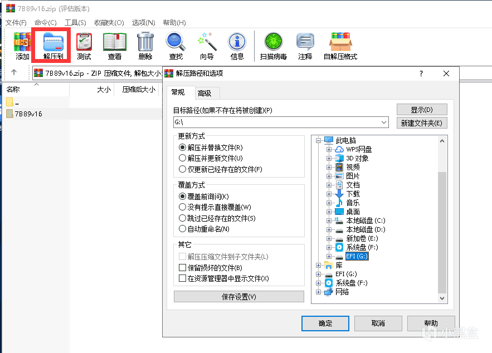Click the 确定 button
Viewport: 492px width, 353px height.
click(x=325, y=323)
